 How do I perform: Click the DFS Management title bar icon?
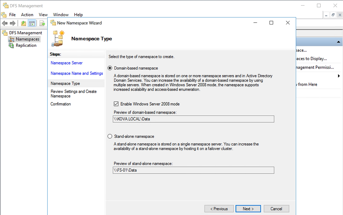coord(6,5)
